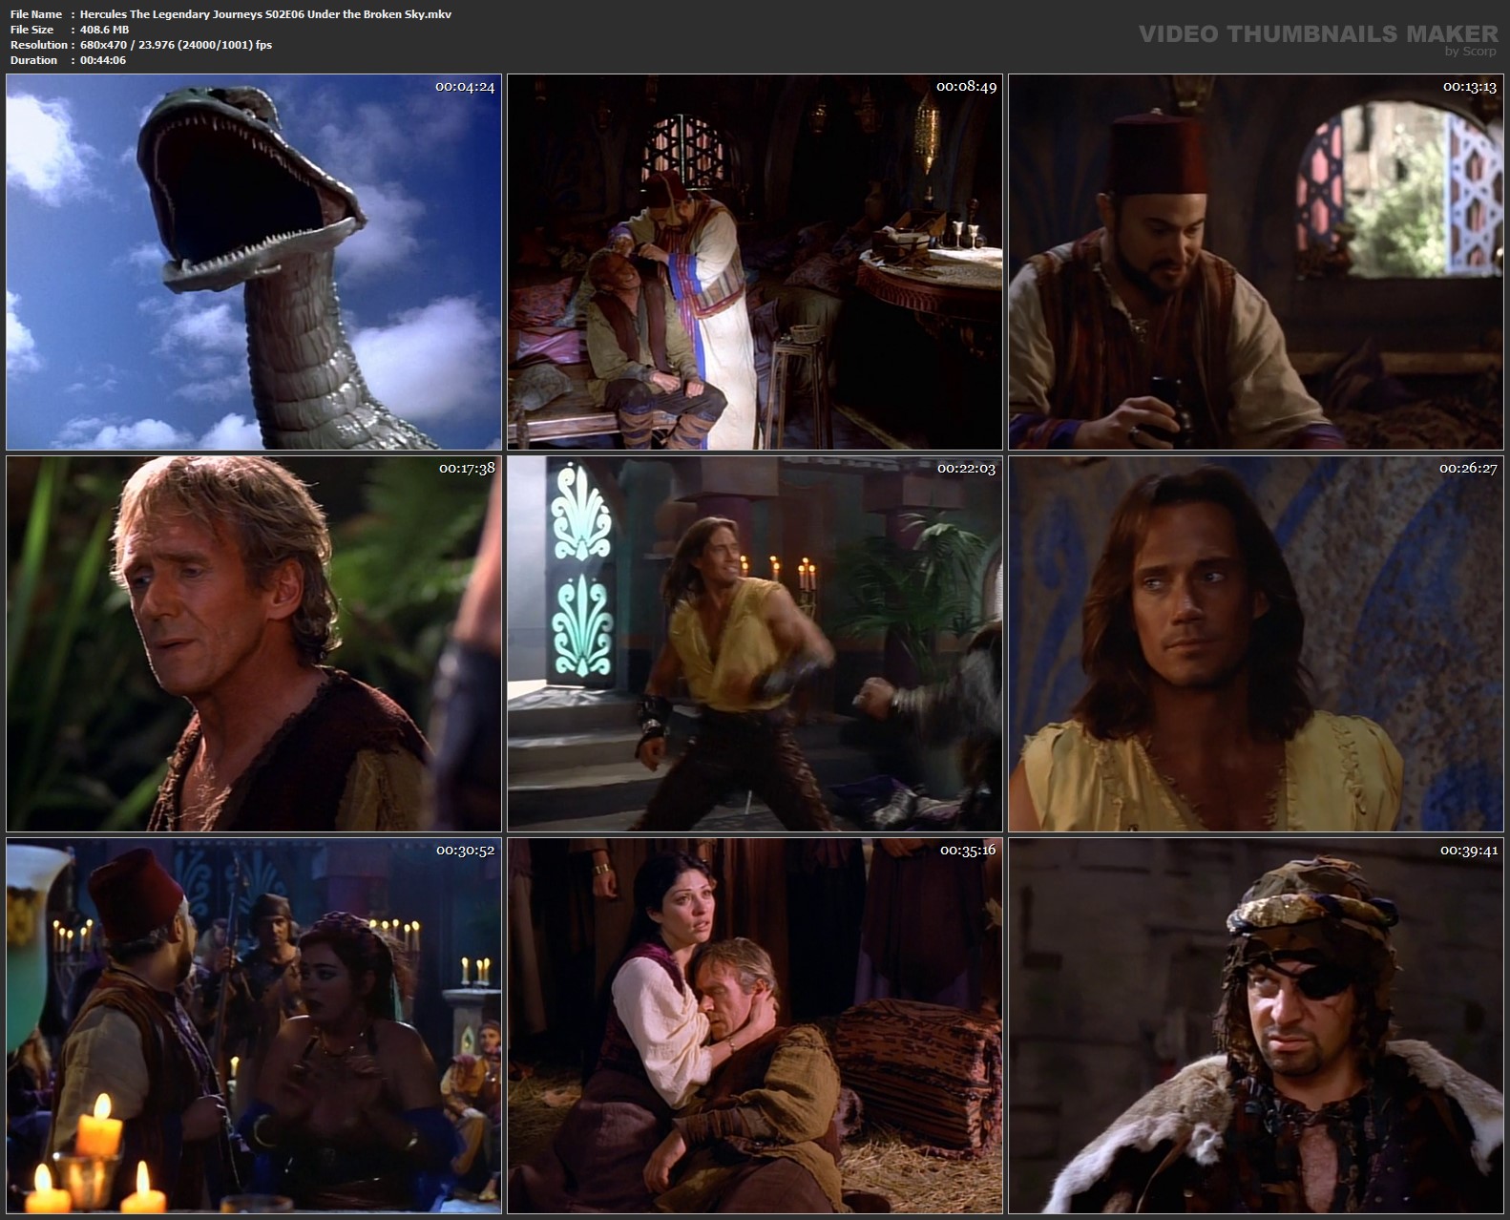Open the thumbnail timestamped 00:08:49
This screenshot has width=1510, height=1220.
[x=755, y=262]
